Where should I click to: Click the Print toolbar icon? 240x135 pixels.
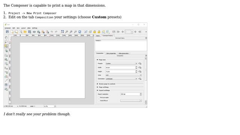pyautogui.click(x=34, y=31)
